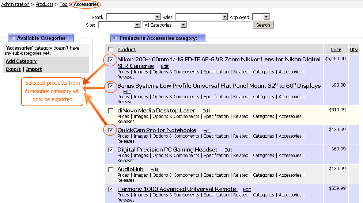Open the QuickCam Pro for Notebooks link
The image size is (363, 203).
click(x=157, y=130)
